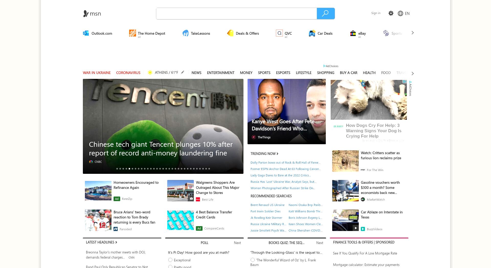Open Naomi Osaka recommended search

pos(306,205)
